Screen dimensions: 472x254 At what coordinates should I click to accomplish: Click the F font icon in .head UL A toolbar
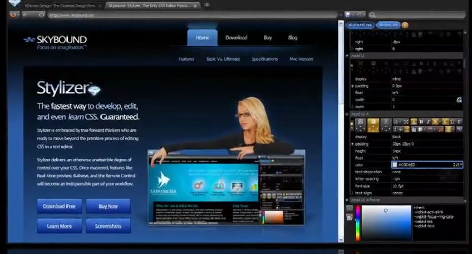coord(459,122)
